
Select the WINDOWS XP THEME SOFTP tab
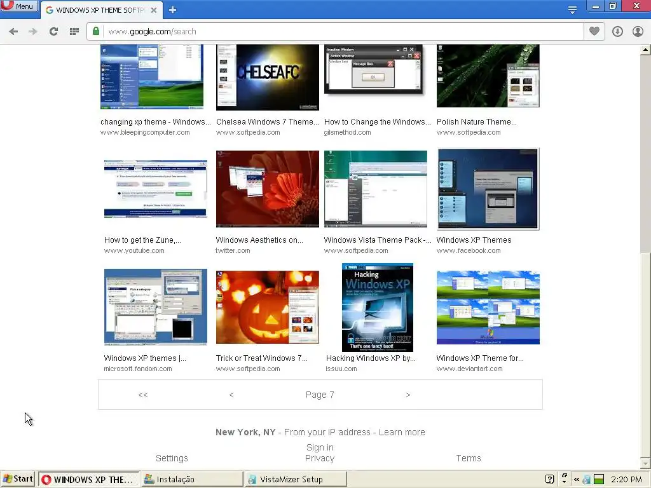(x=101, y=10)
